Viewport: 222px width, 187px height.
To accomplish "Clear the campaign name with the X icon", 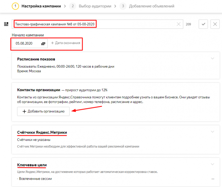I will coord(179,24).
